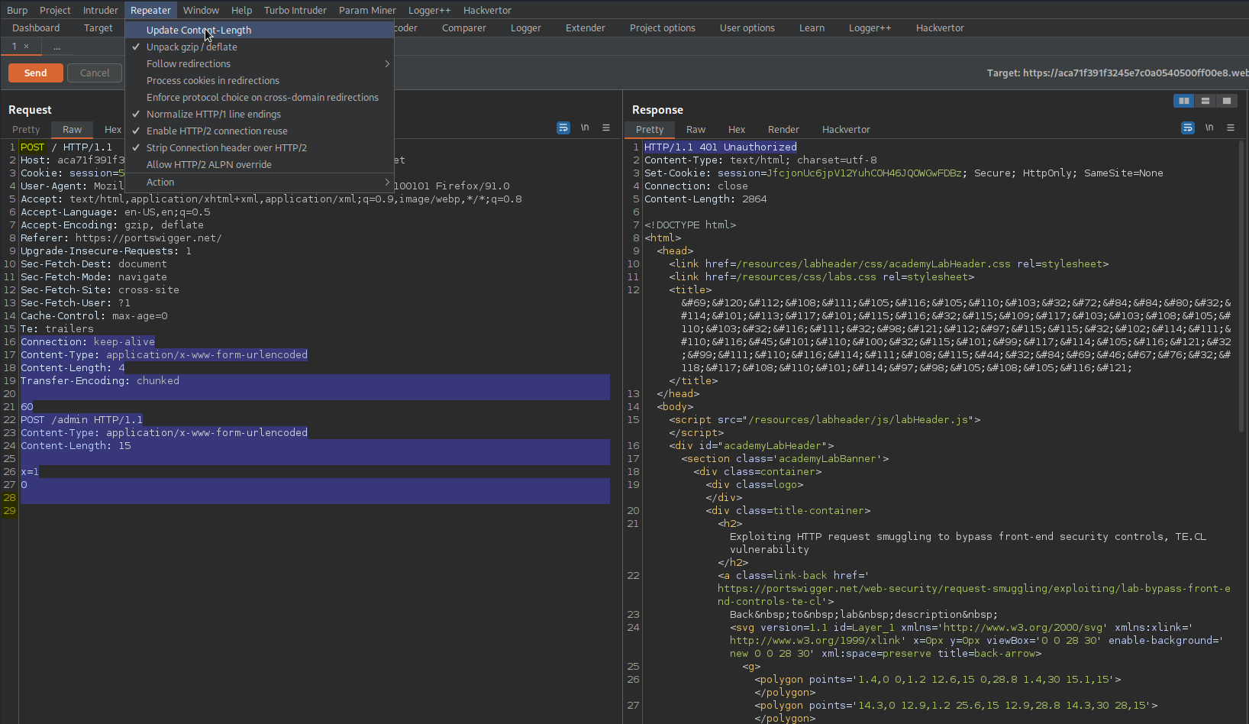Click 'Content-Length: 2864' response header
The height and width of the screenshot is (724, 1249).
click(x=705, y=199)
